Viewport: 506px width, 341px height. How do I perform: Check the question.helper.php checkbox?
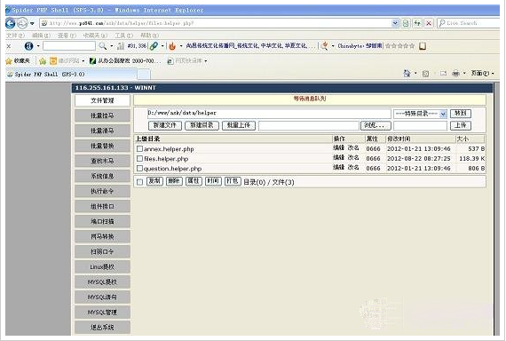click(139, 168)
